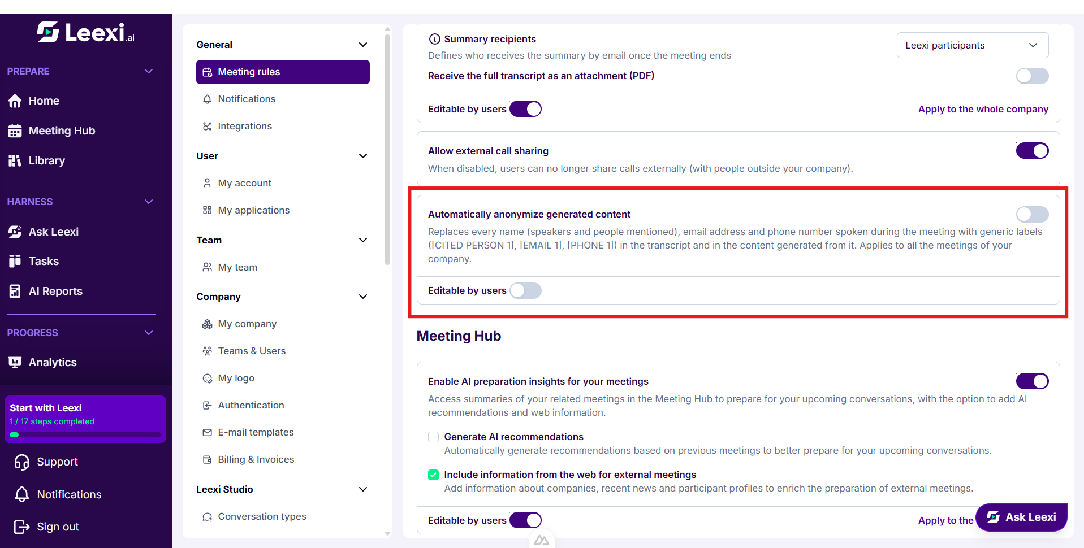Click the My company cubes icon
1084x548 pixels.
pos(208,324)
